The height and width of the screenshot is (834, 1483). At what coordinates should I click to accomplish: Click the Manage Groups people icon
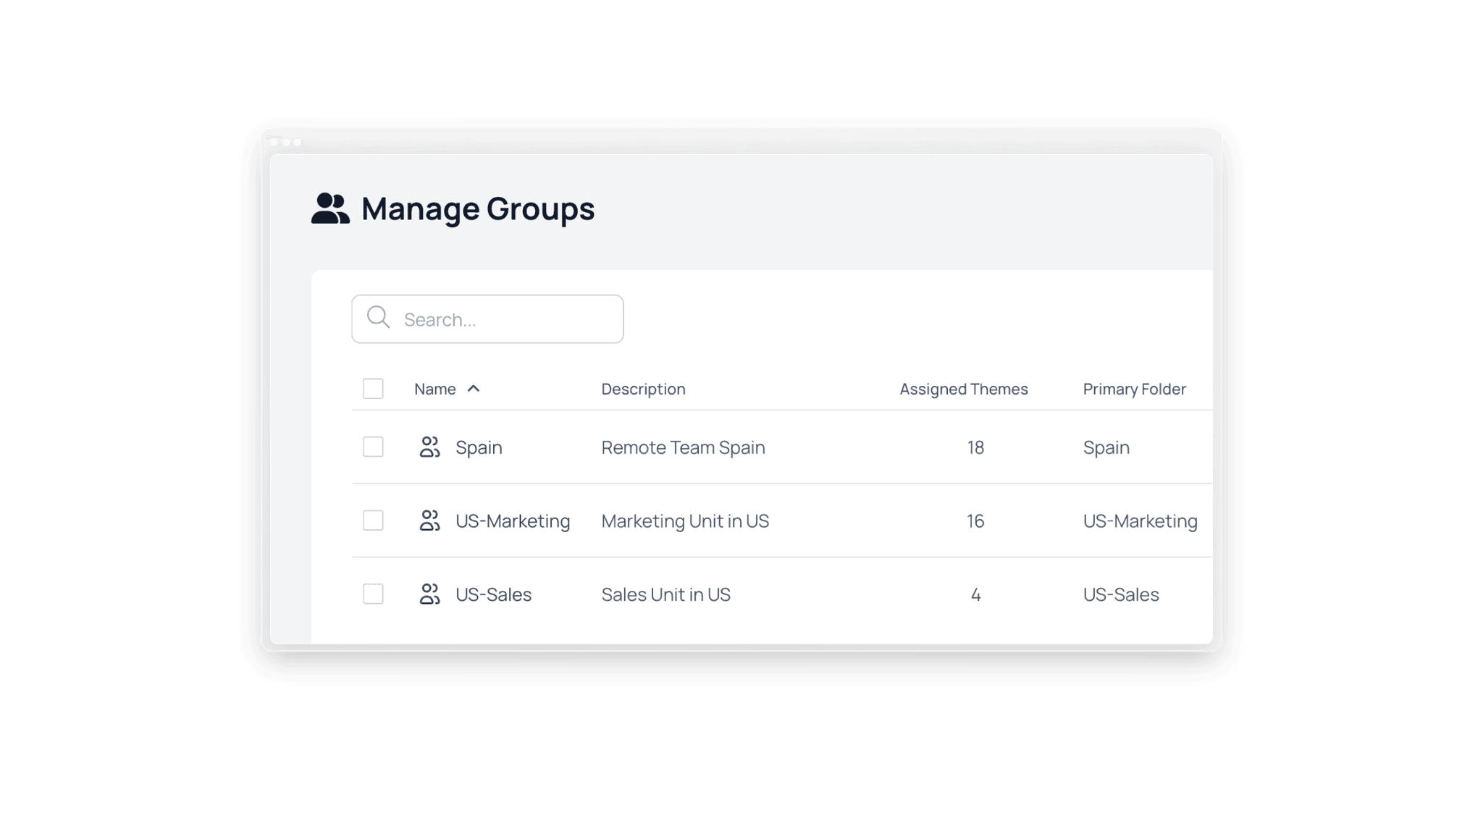pyautogui.click(x=330, y=208)
